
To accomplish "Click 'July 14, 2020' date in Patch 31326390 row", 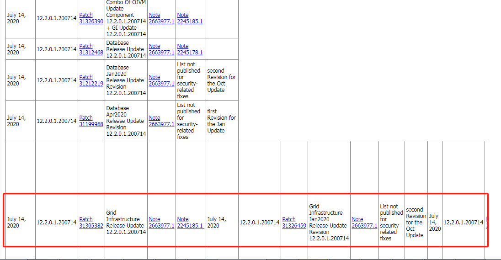I will click(16, 18).
